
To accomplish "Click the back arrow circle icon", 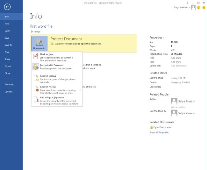I will (7, 7).
